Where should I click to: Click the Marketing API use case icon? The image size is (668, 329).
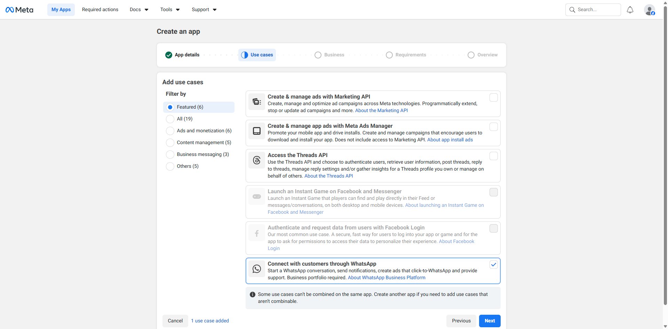(x=257, y=102)
